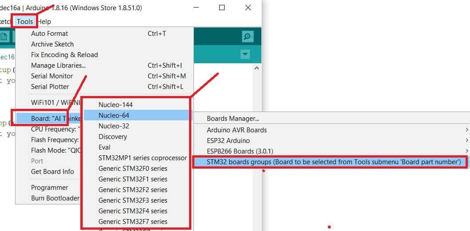Open the Flash Mode option
Image resolution: width=470 pixels, height=231 pixels.
tap(49, 150)
